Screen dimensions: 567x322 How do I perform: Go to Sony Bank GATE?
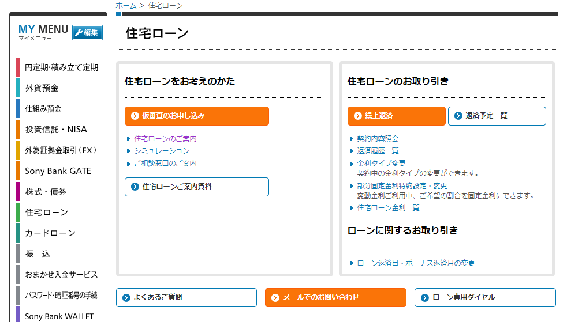tap(58, 171)
